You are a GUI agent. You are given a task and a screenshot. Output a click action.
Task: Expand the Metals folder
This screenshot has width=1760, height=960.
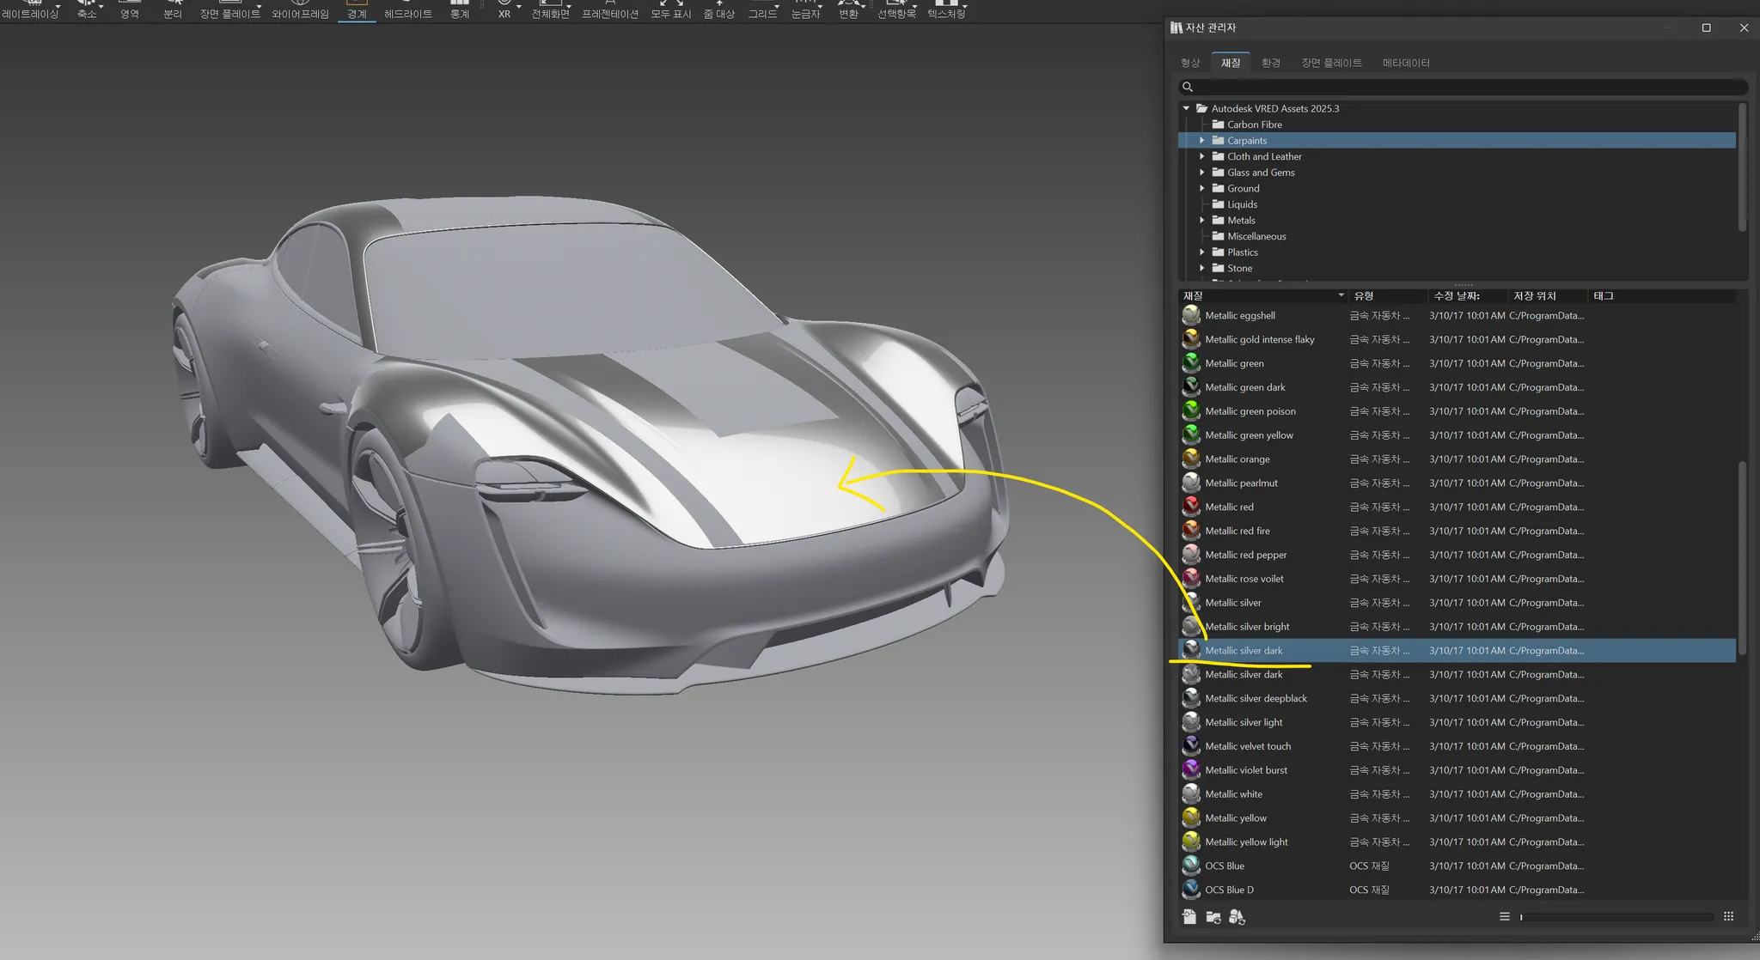pyautogui.click(x=1201, y=221)
